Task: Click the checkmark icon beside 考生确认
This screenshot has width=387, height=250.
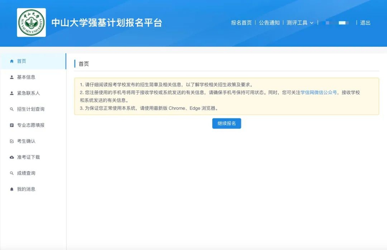Action: [12, 141]
